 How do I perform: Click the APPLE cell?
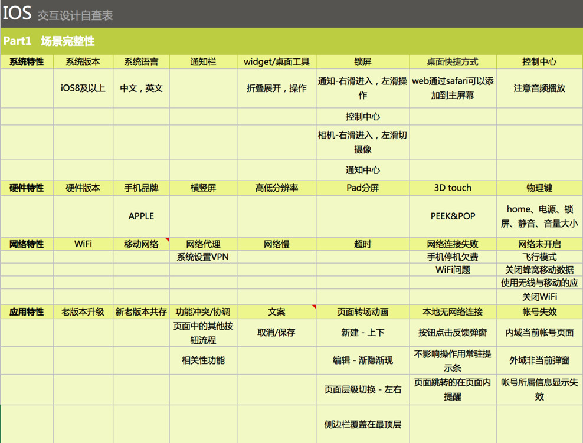click(x=141, y=216)
